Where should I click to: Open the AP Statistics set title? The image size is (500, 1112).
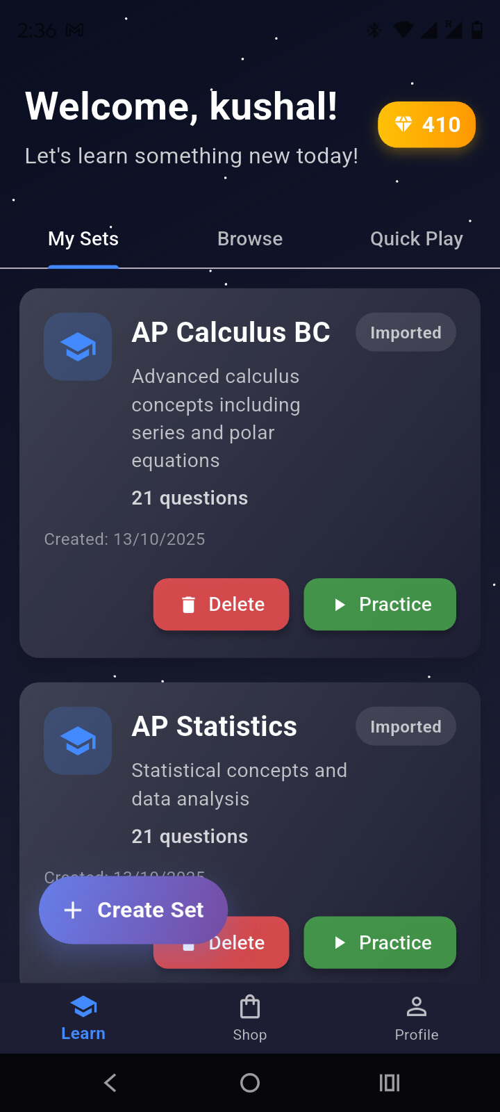click(214, 726)
